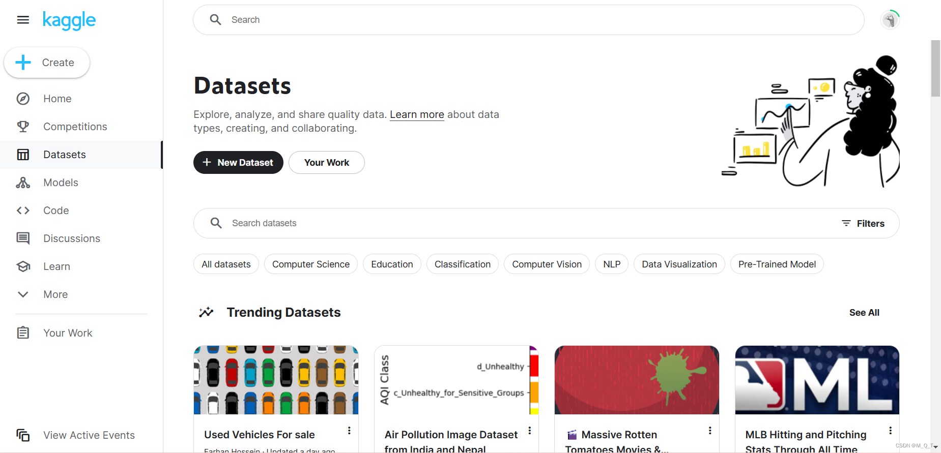Image resolution: width=941 pixels, height=453 pixels.
Task: Open the MLB dataset thumbnail
Action: click(817, 380)
